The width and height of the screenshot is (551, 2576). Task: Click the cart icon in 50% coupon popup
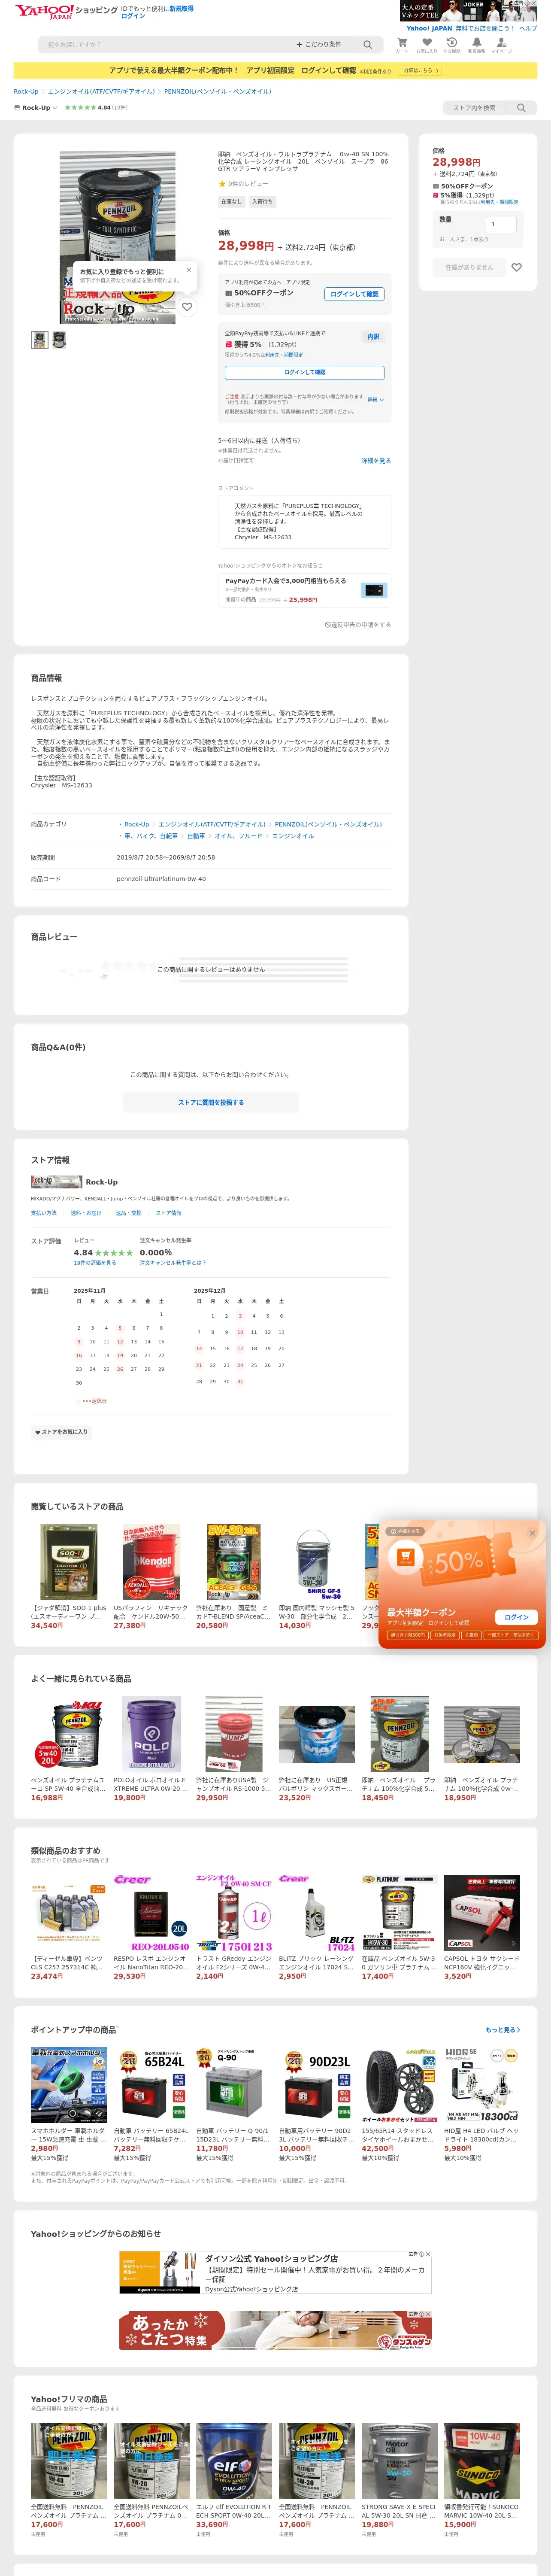[x=405, y=1557]
